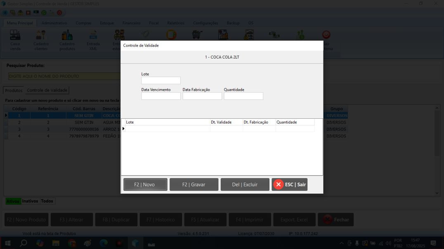Select the shopping cart toolbar icon
The width and height of the screenshot is (444, 249).
tap(197, 35)
